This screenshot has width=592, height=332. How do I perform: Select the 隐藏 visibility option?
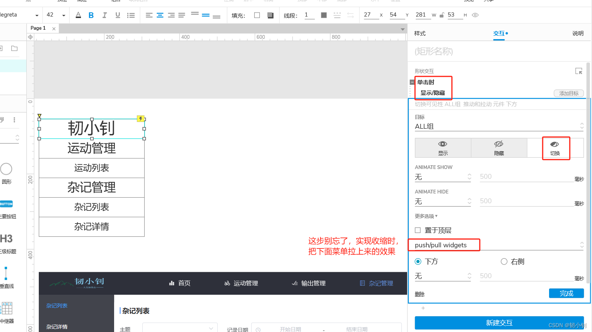pyautogui.click(x=499, y=148)
